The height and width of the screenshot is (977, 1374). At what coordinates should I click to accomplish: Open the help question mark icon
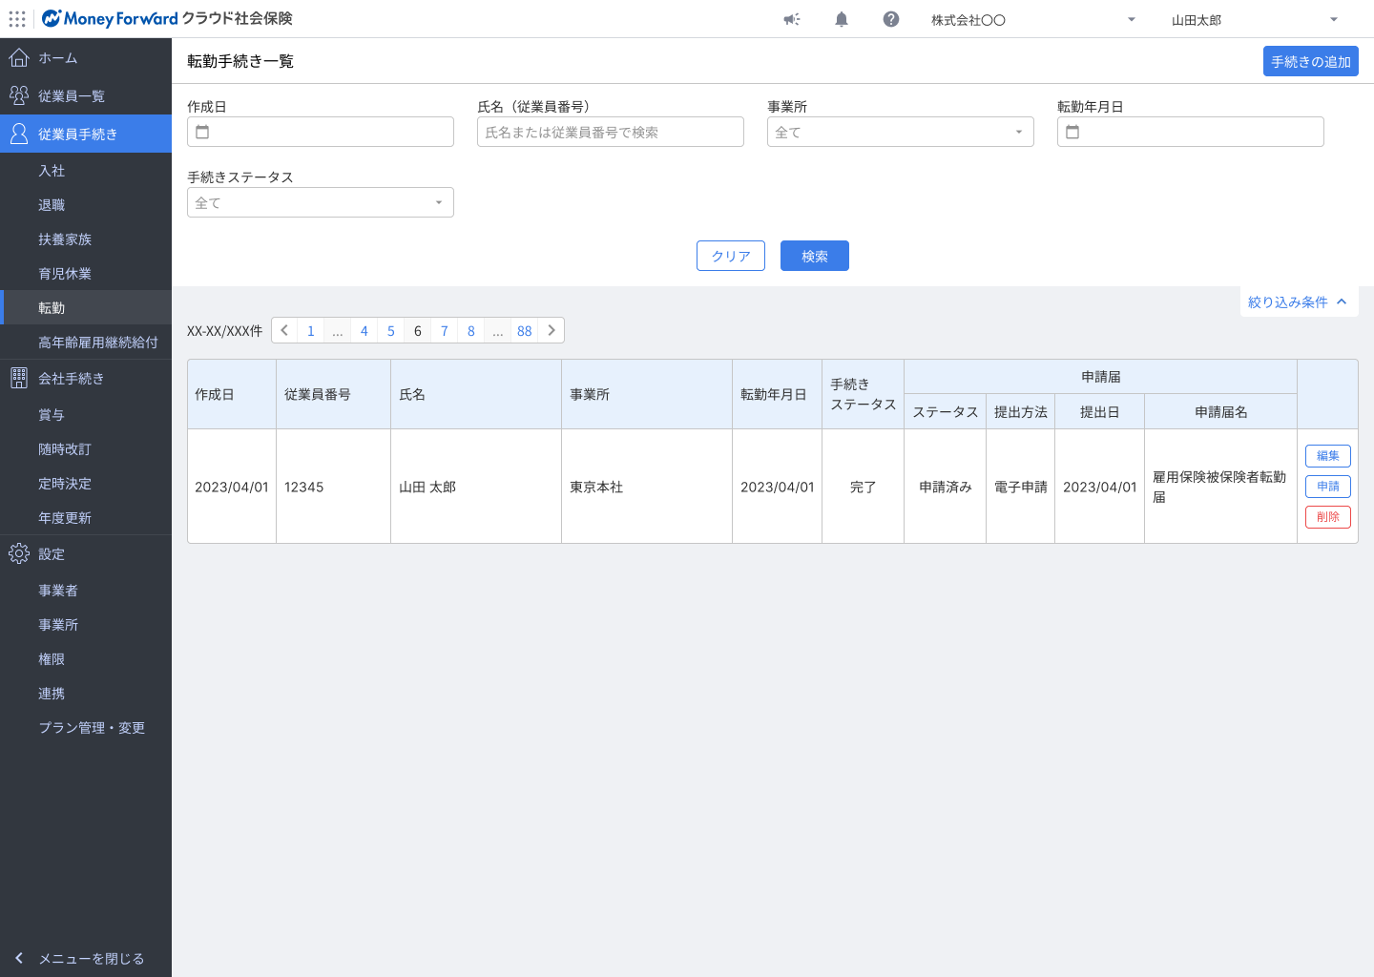pos(891,19)
